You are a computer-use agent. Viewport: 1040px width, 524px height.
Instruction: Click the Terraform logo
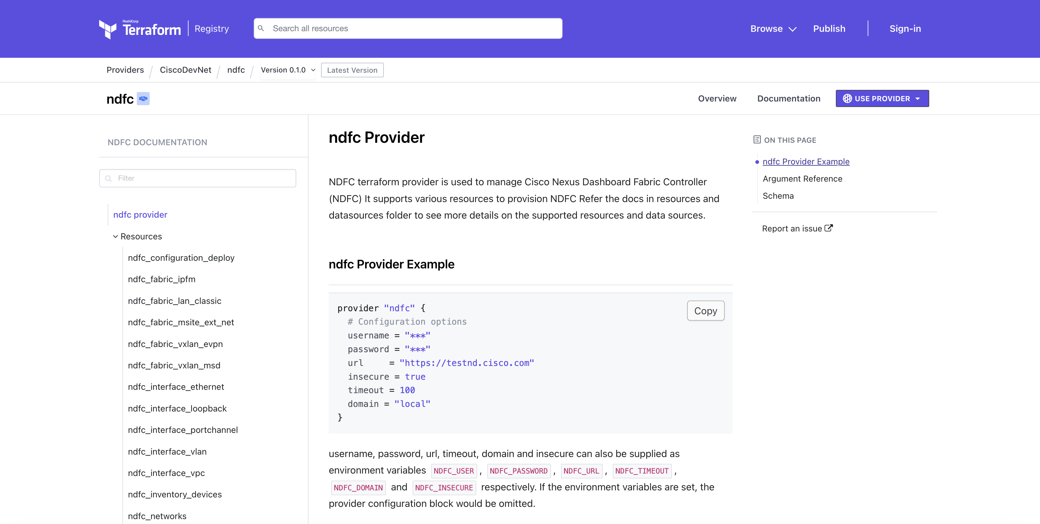pyautogui.click(x=140, y=29)
